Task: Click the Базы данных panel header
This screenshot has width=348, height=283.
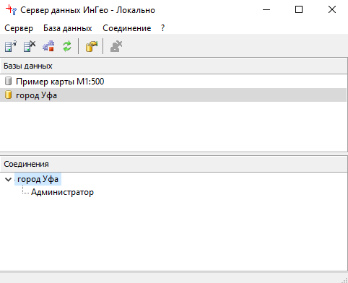Action: point(174,66)
